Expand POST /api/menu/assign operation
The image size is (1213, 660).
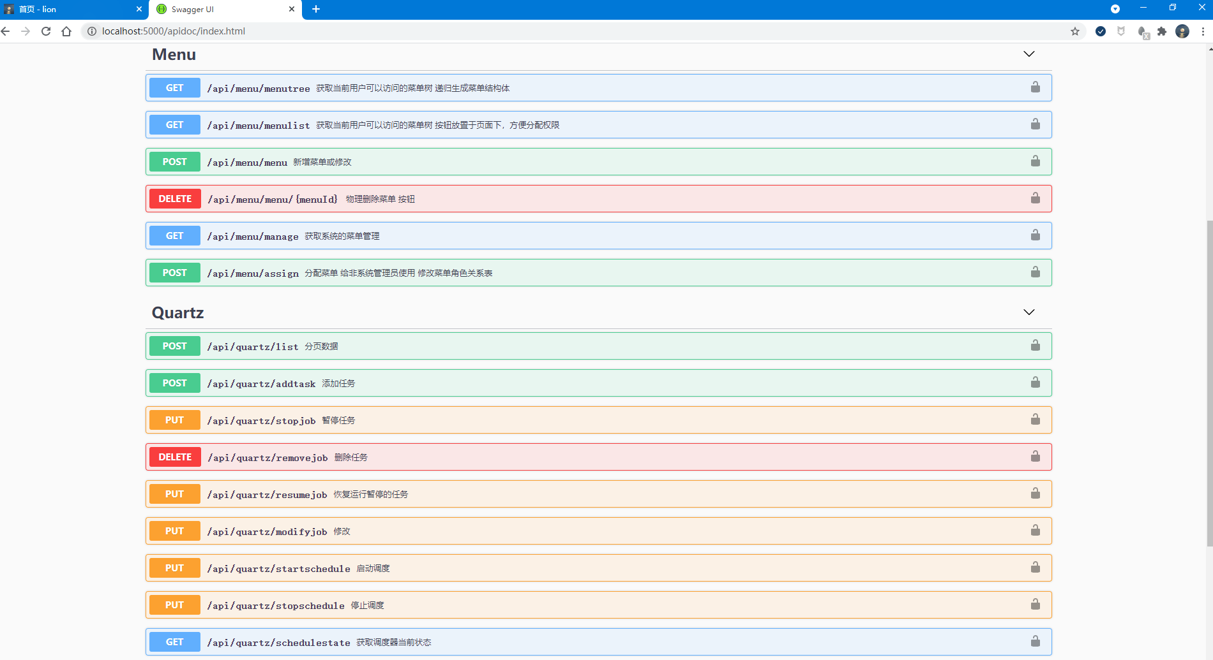click(599, 273)
